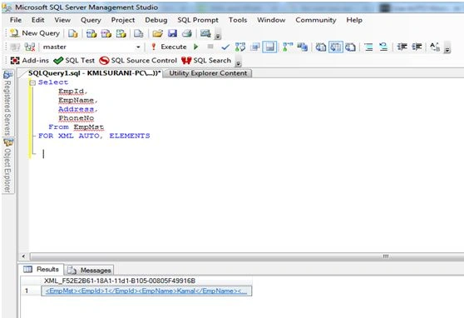This screenshot has height=318, width=464.
Task: Open the EmpMst XML result link
Action: pyautogui.click(x=146, y=291)
